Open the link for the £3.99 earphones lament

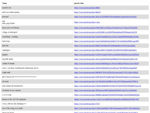tap(107, 99)
